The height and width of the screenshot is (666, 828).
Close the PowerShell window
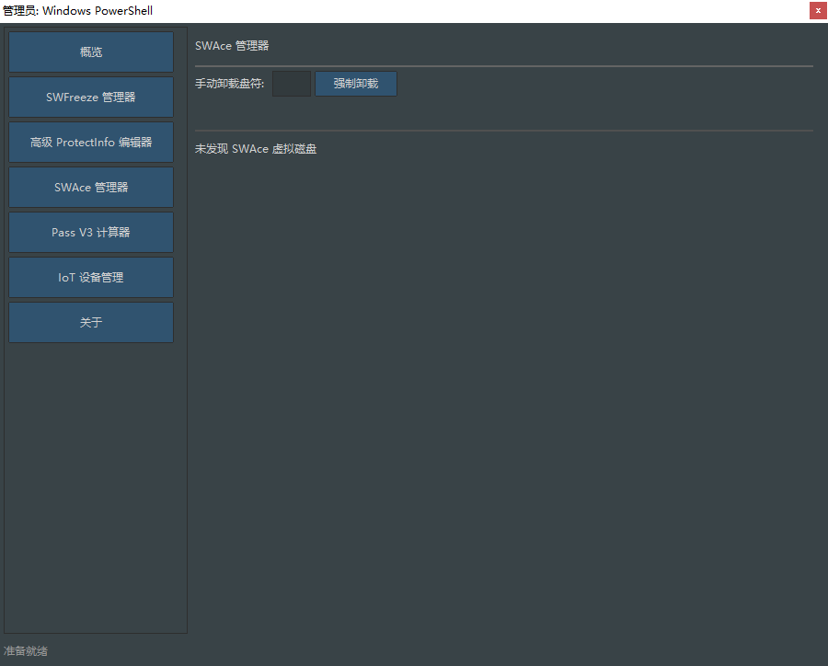pos(818,10)
